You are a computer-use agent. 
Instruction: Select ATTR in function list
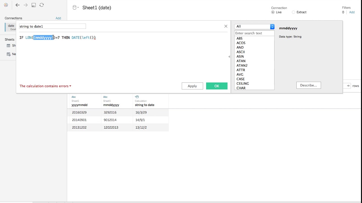[x=241, y=70]
